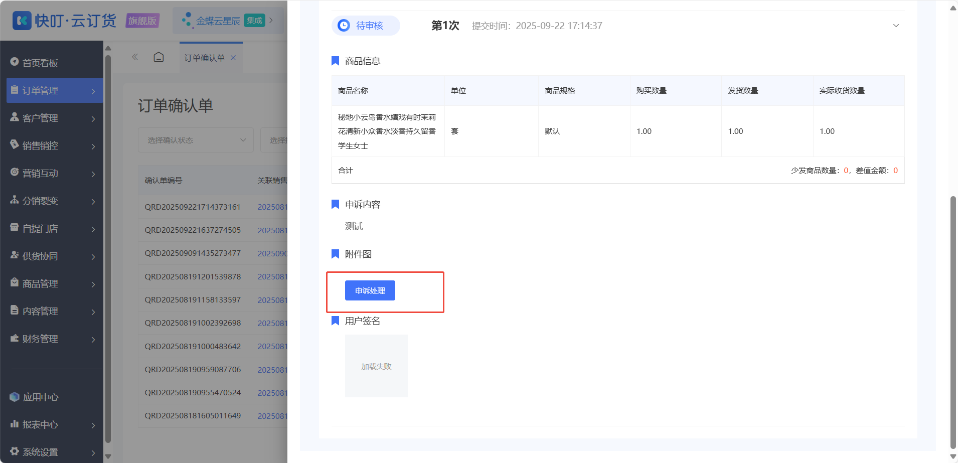Click the 首页看板 compass icon
This screenshot has height=463, width=958.
(x=15, y=62)
